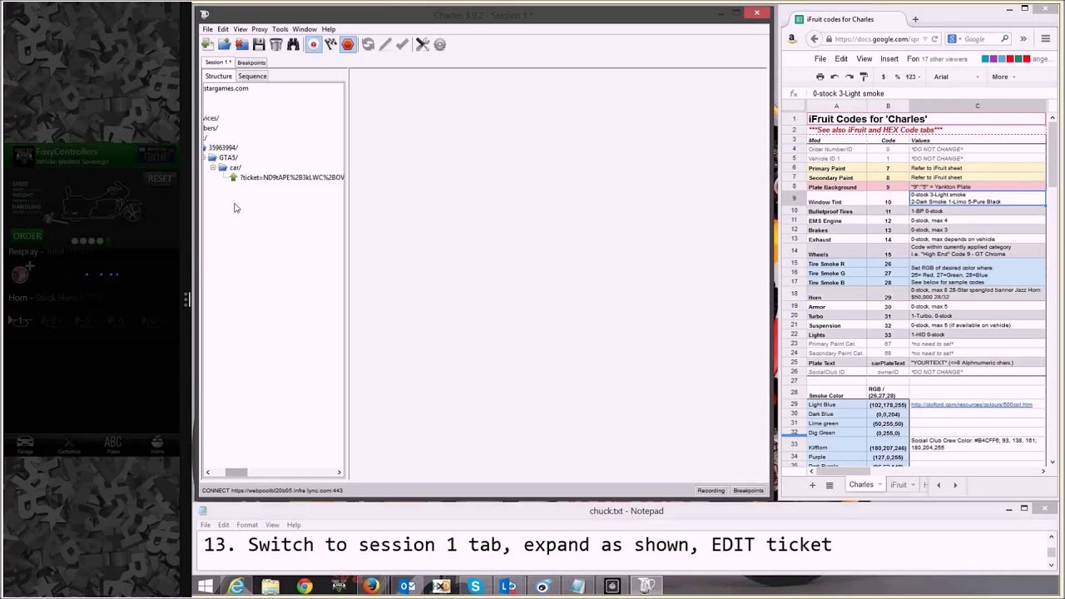Screen dimensions: 1065x599
Task: Click the Find binoculars icon in Charles toolbar
Action: (293, 45)
